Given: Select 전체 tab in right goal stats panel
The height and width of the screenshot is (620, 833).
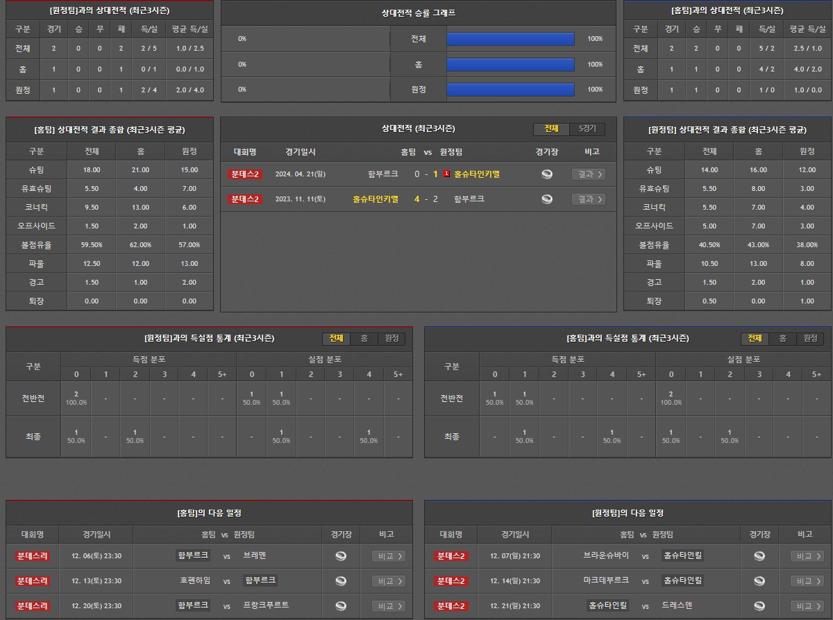Looking at the screenshot, I should tap(755, 338).
